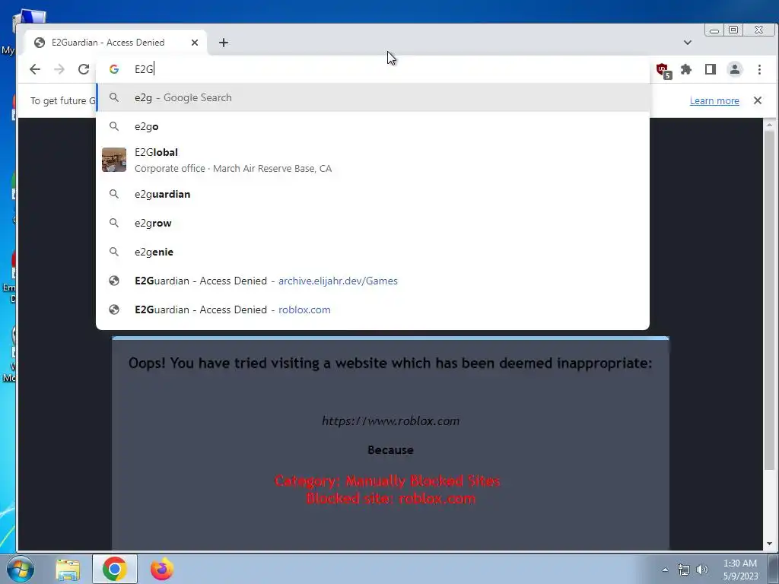Choose the 'e2go' search suggestion
This screenshot has width=779, height=584.
click(x=373, y=127)
